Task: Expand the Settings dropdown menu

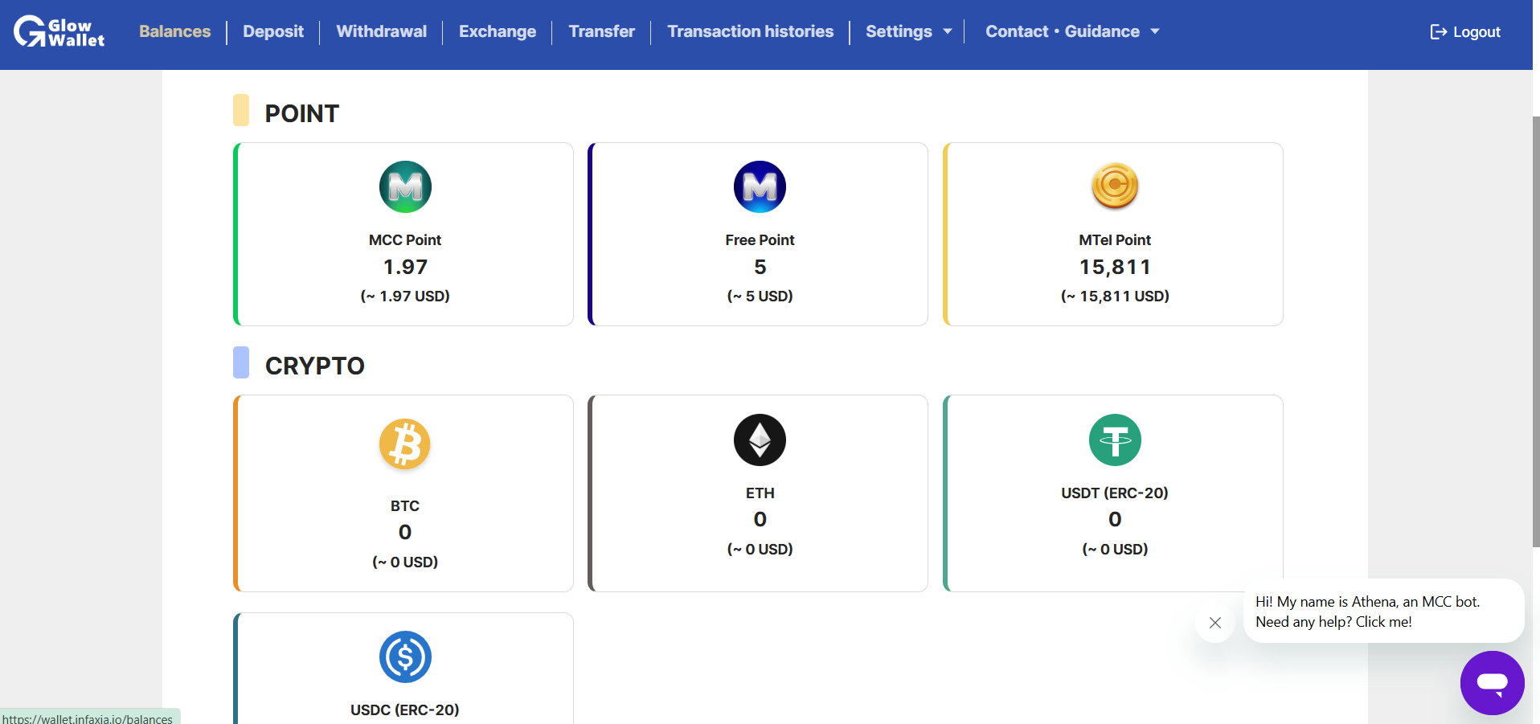Action: pyautogui.click(x=908, y=32)
